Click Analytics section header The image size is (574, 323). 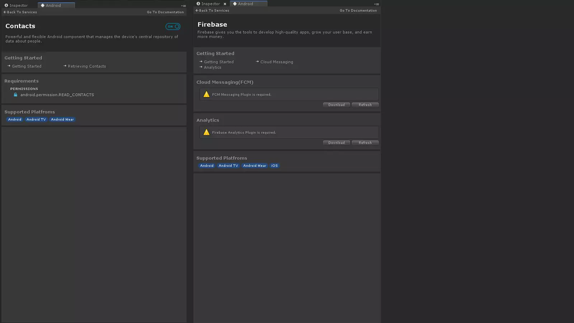(208, 120)
